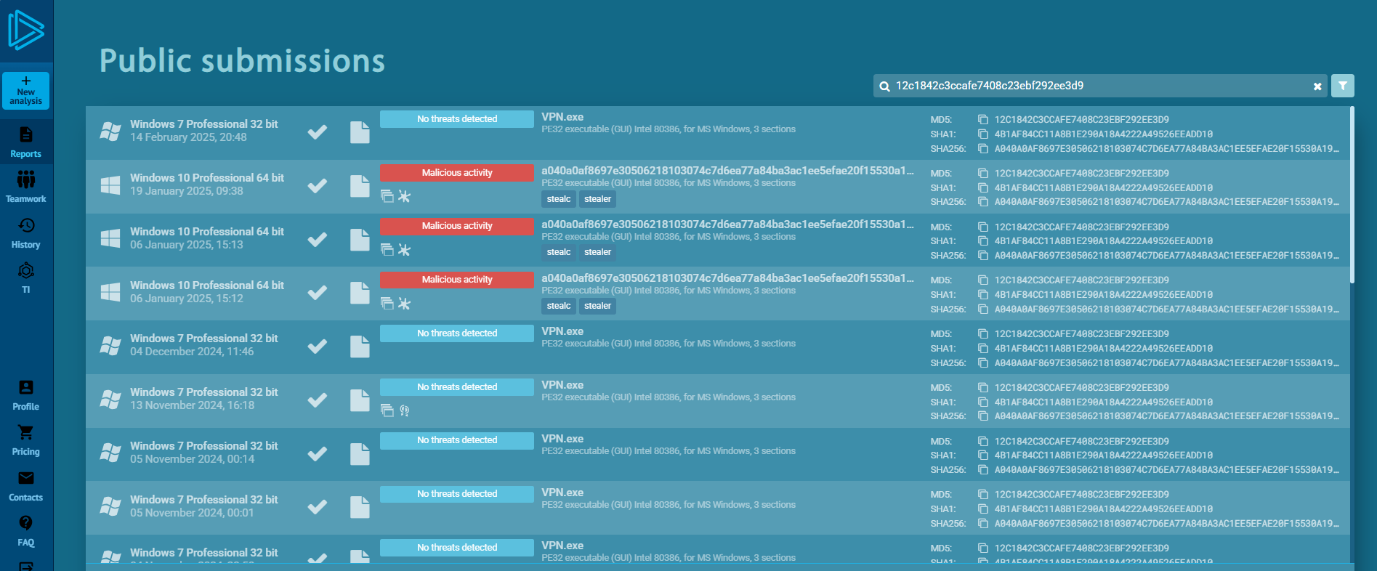Viewport: 1377px width, 571px height.
Task: Open VPN.exe from 04 December 2024
Action: pyautogui.click(x=562, y=331)
